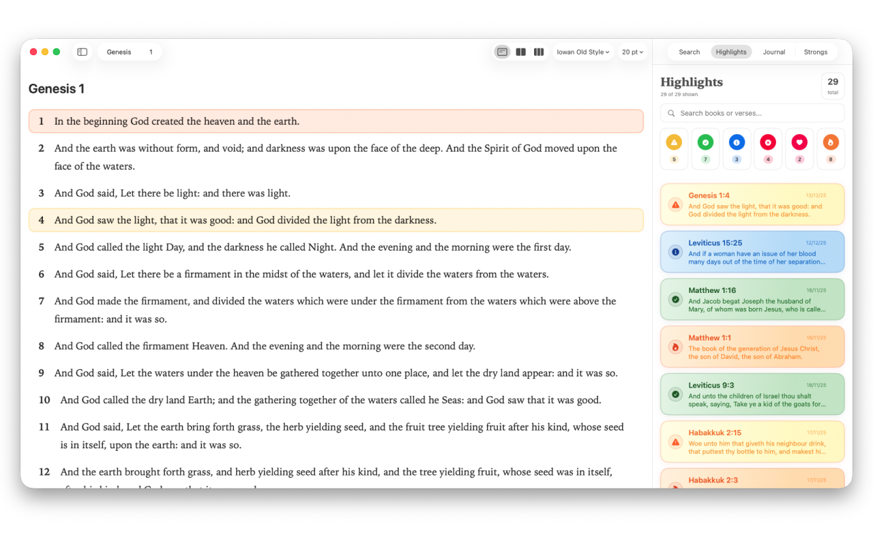Open the Strongs tab
This screenshot has width=873, height=545.
pos(815,52)
